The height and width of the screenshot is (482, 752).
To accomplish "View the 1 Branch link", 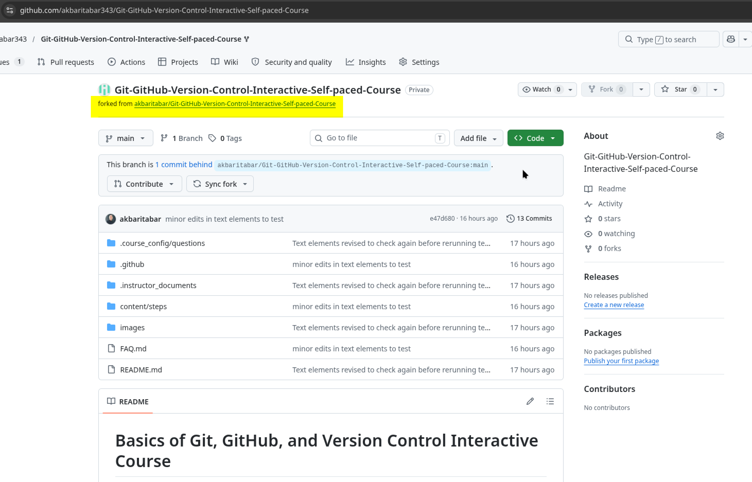I will pos(181,138).
